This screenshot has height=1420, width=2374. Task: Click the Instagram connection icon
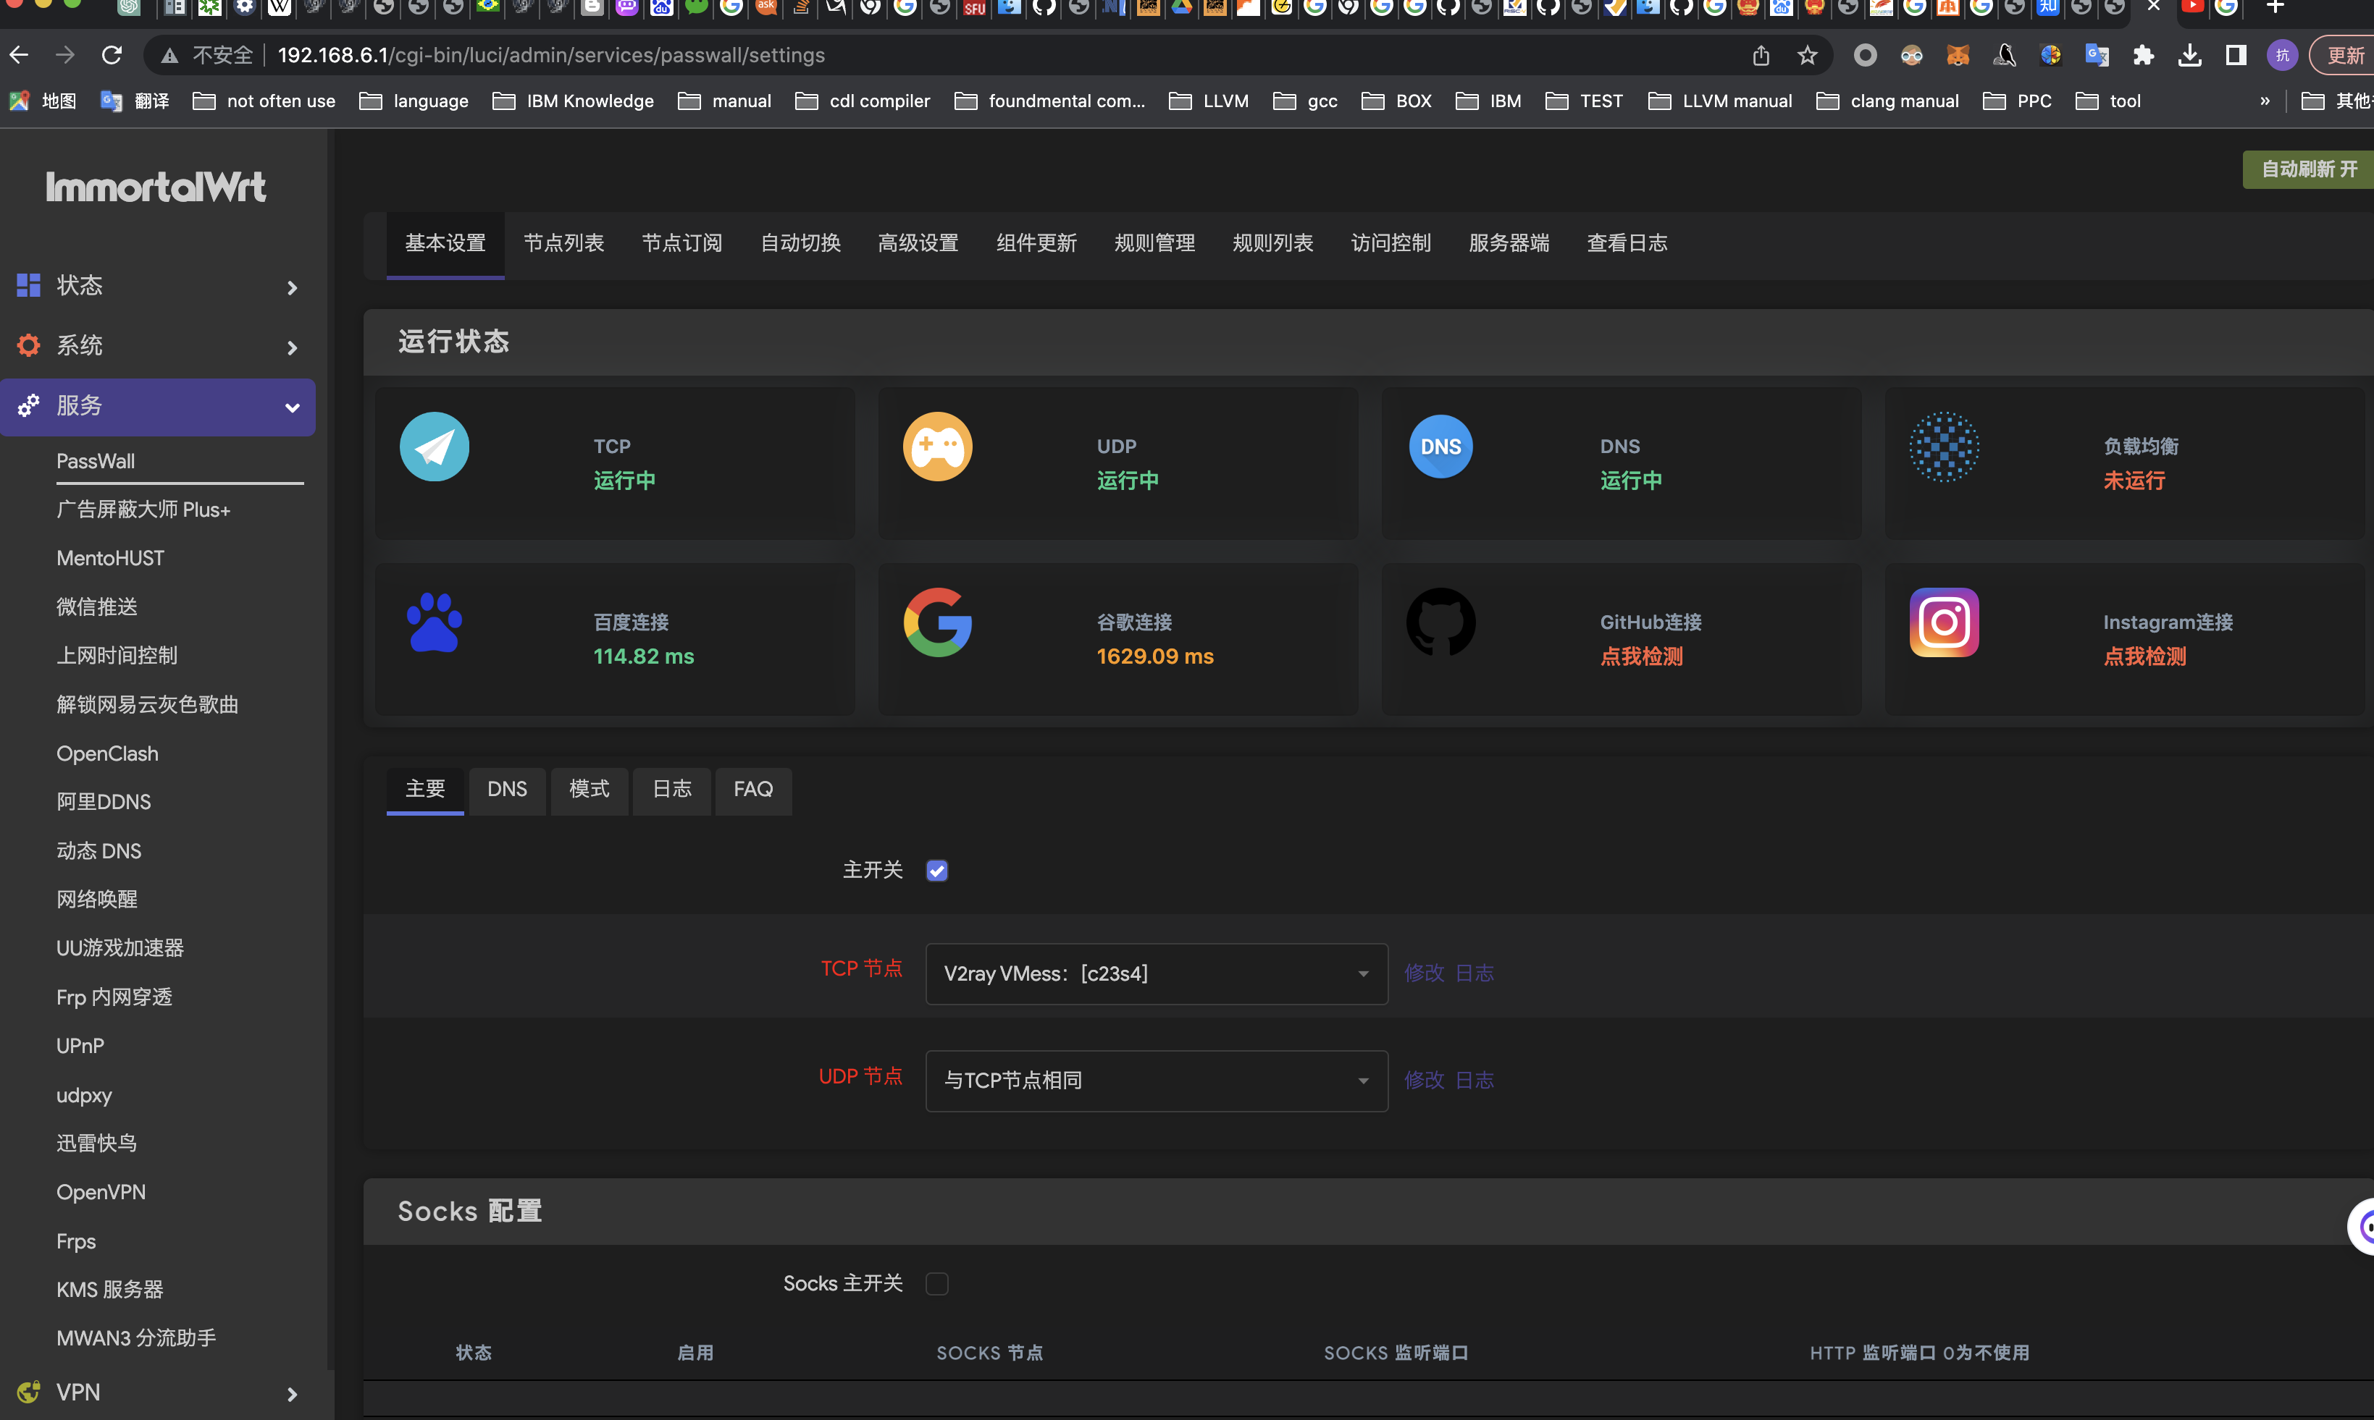tap(1943, 623)
